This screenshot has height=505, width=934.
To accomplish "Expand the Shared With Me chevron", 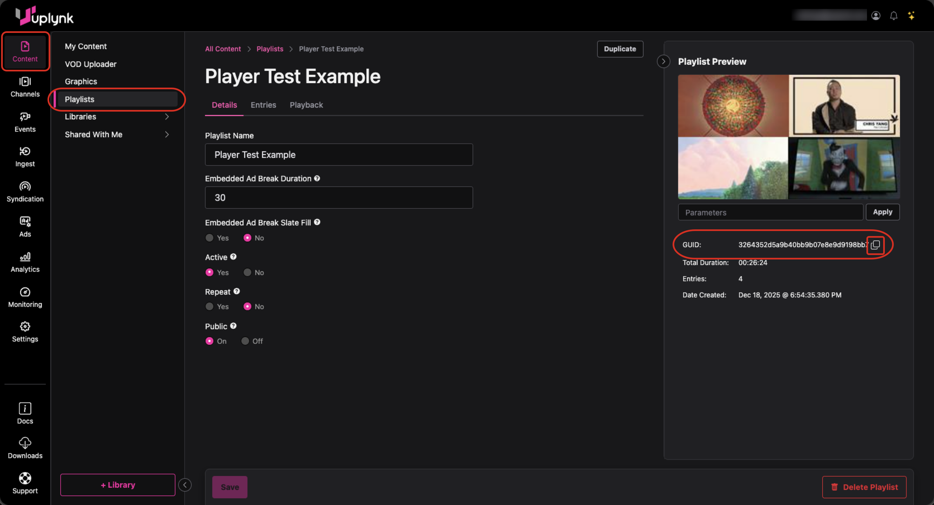I will [167, 134].
